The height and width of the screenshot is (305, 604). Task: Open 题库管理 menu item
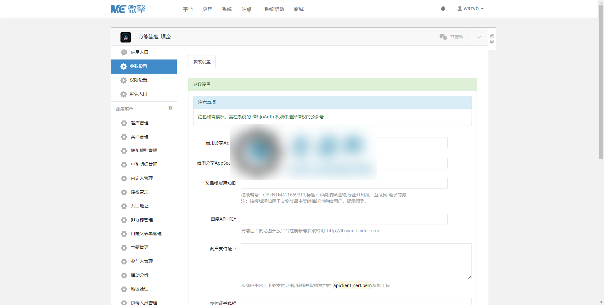point(144,123)
